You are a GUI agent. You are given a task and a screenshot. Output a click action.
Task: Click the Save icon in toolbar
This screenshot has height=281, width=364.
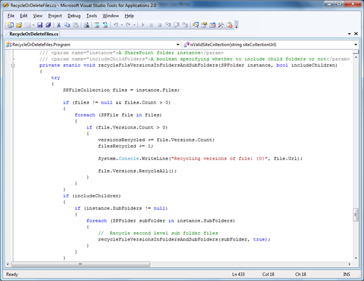pos(40,25)
